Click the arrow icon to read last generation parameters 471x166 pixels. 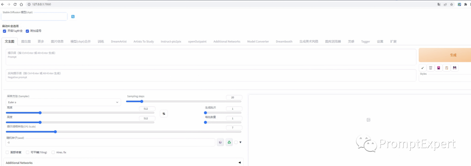422,68
